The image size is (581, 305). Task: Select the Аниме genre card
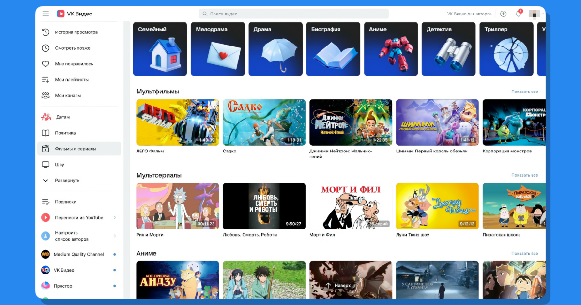(x=390, y=49)
